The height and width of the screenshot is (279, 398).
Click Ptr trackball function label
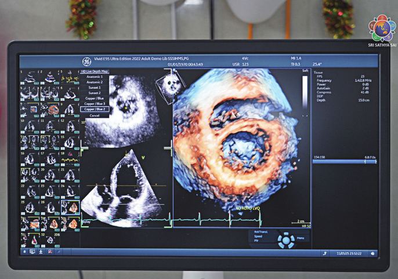(x=256, y=240)
